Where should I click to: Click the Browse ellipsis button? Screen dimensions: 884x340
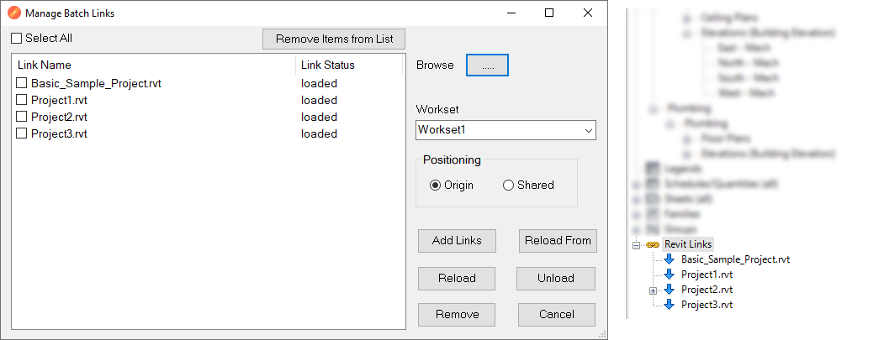click(x=488, y=65)
